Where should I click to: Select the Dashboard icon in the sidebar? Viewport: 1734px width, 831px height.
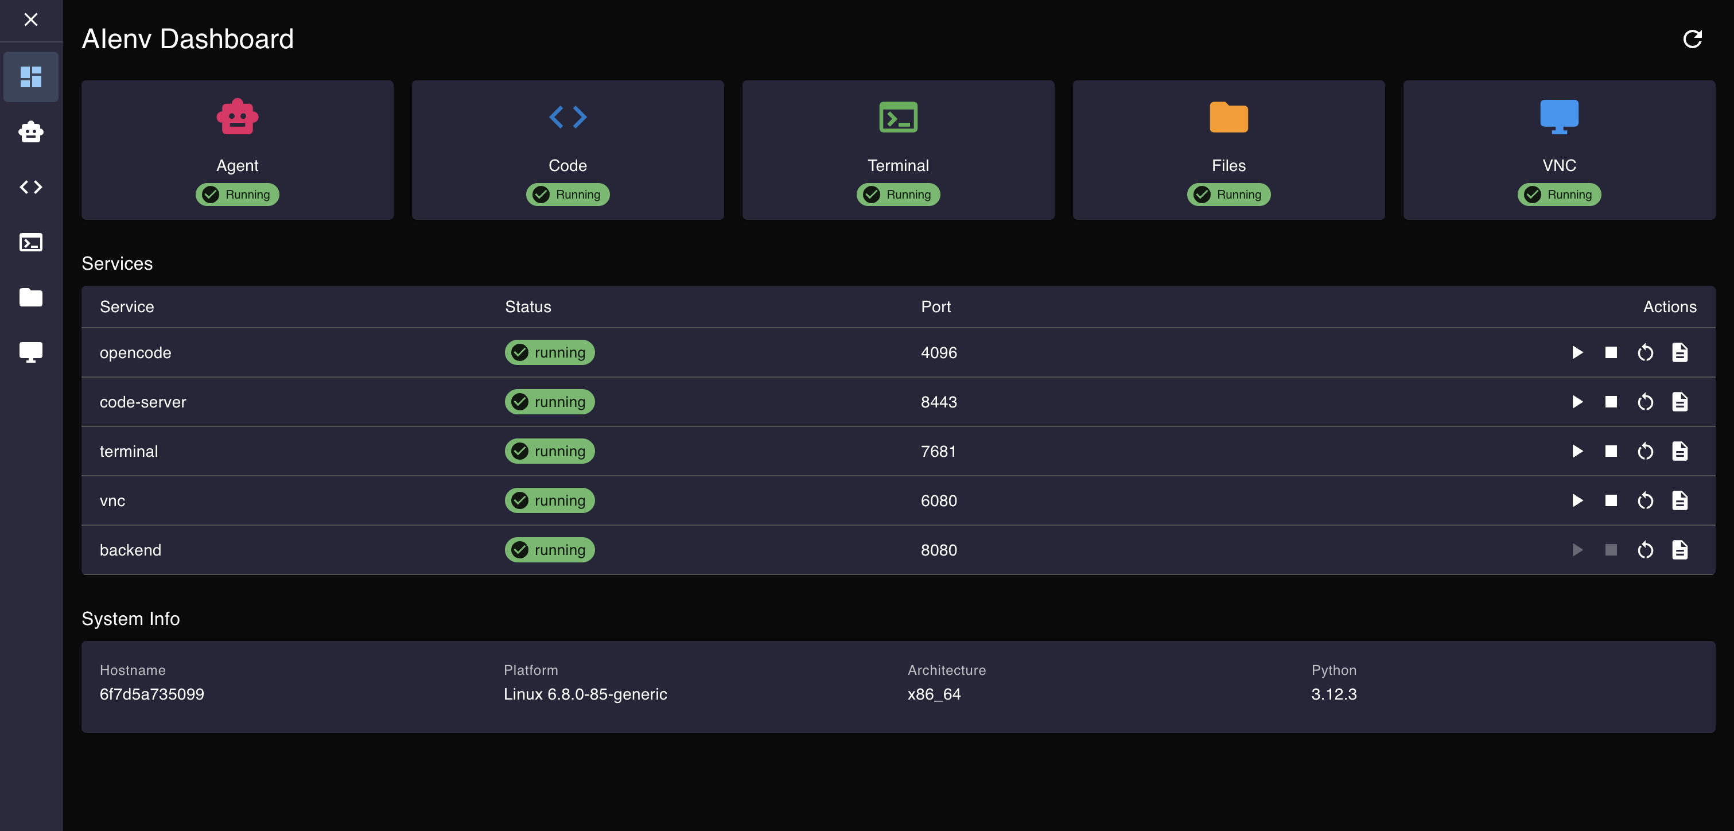click(x=31, y=76)
